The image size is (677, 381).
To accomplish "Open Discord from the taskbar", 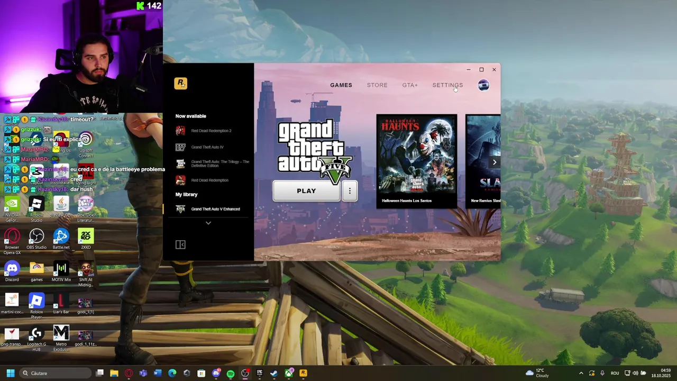I will tap(216, 373).
